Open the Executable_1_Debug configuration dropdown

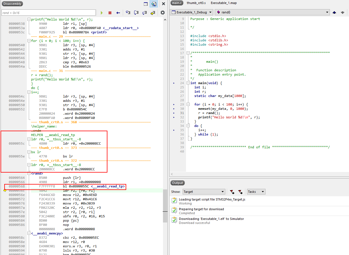(x=191, y=12)
